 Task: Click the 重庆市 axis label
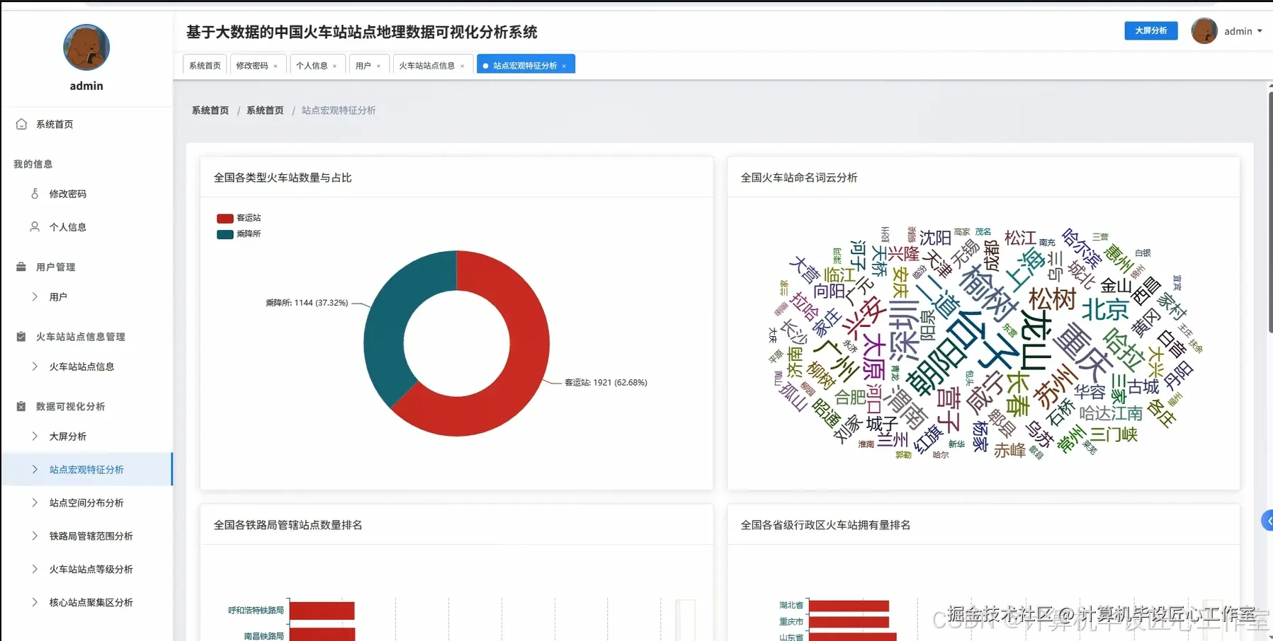coord(791,622)
